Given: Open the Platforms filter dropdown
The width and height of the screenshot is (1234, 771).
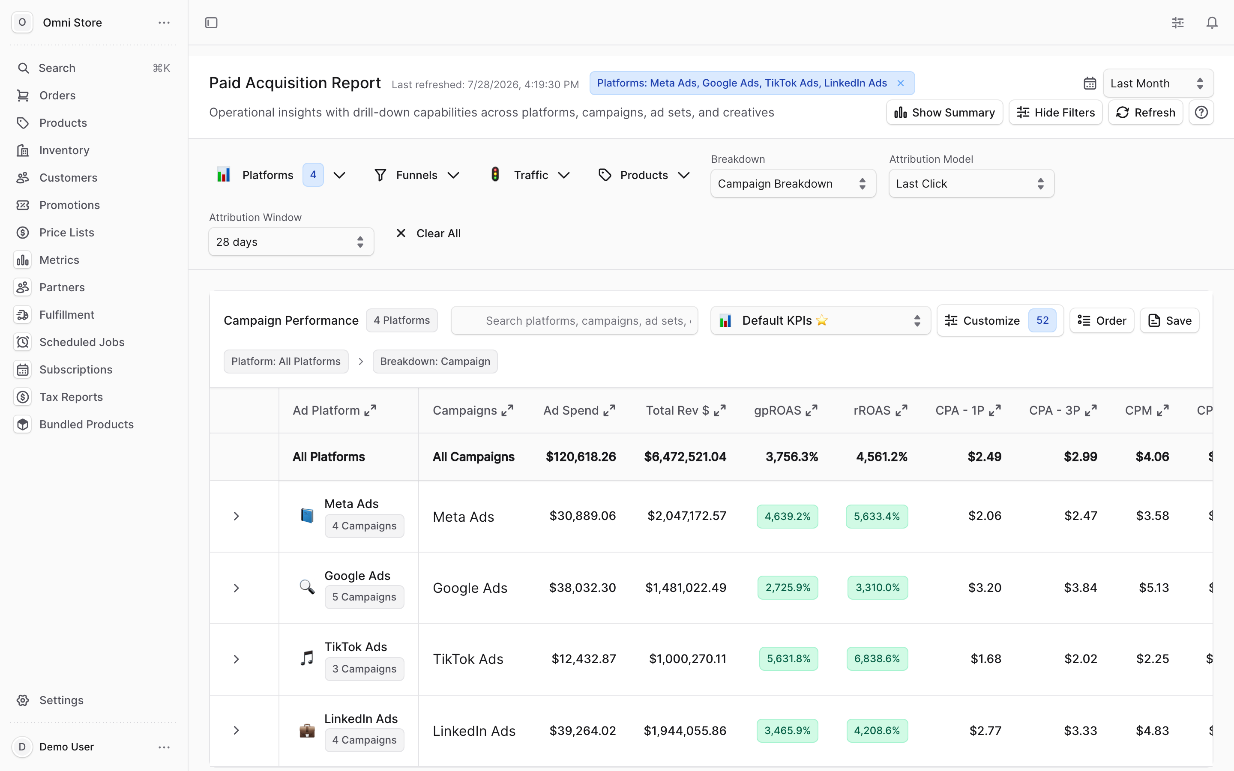Looking at the screenshot, I should pos(281,175).
